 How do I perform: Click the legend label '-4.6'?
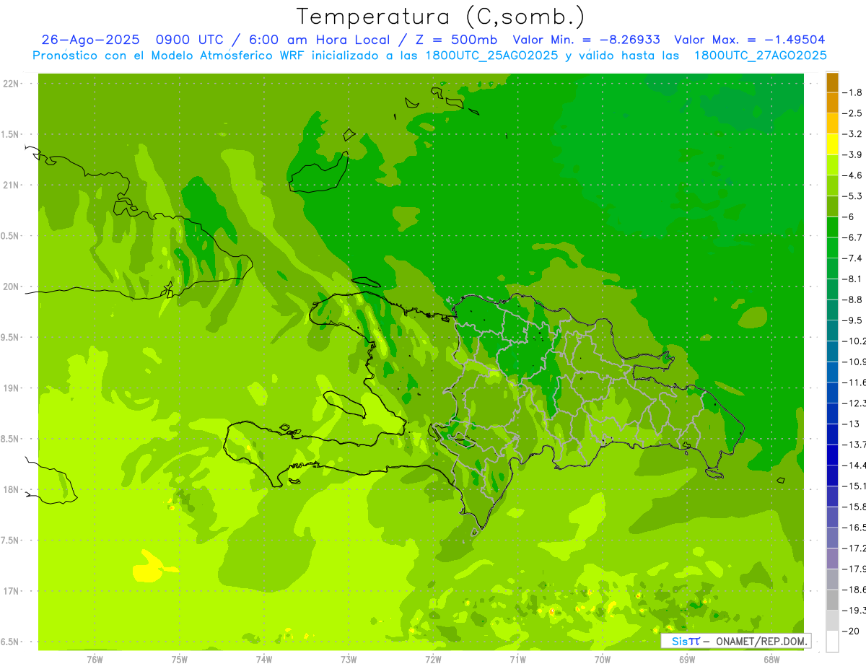coord(854,175)
